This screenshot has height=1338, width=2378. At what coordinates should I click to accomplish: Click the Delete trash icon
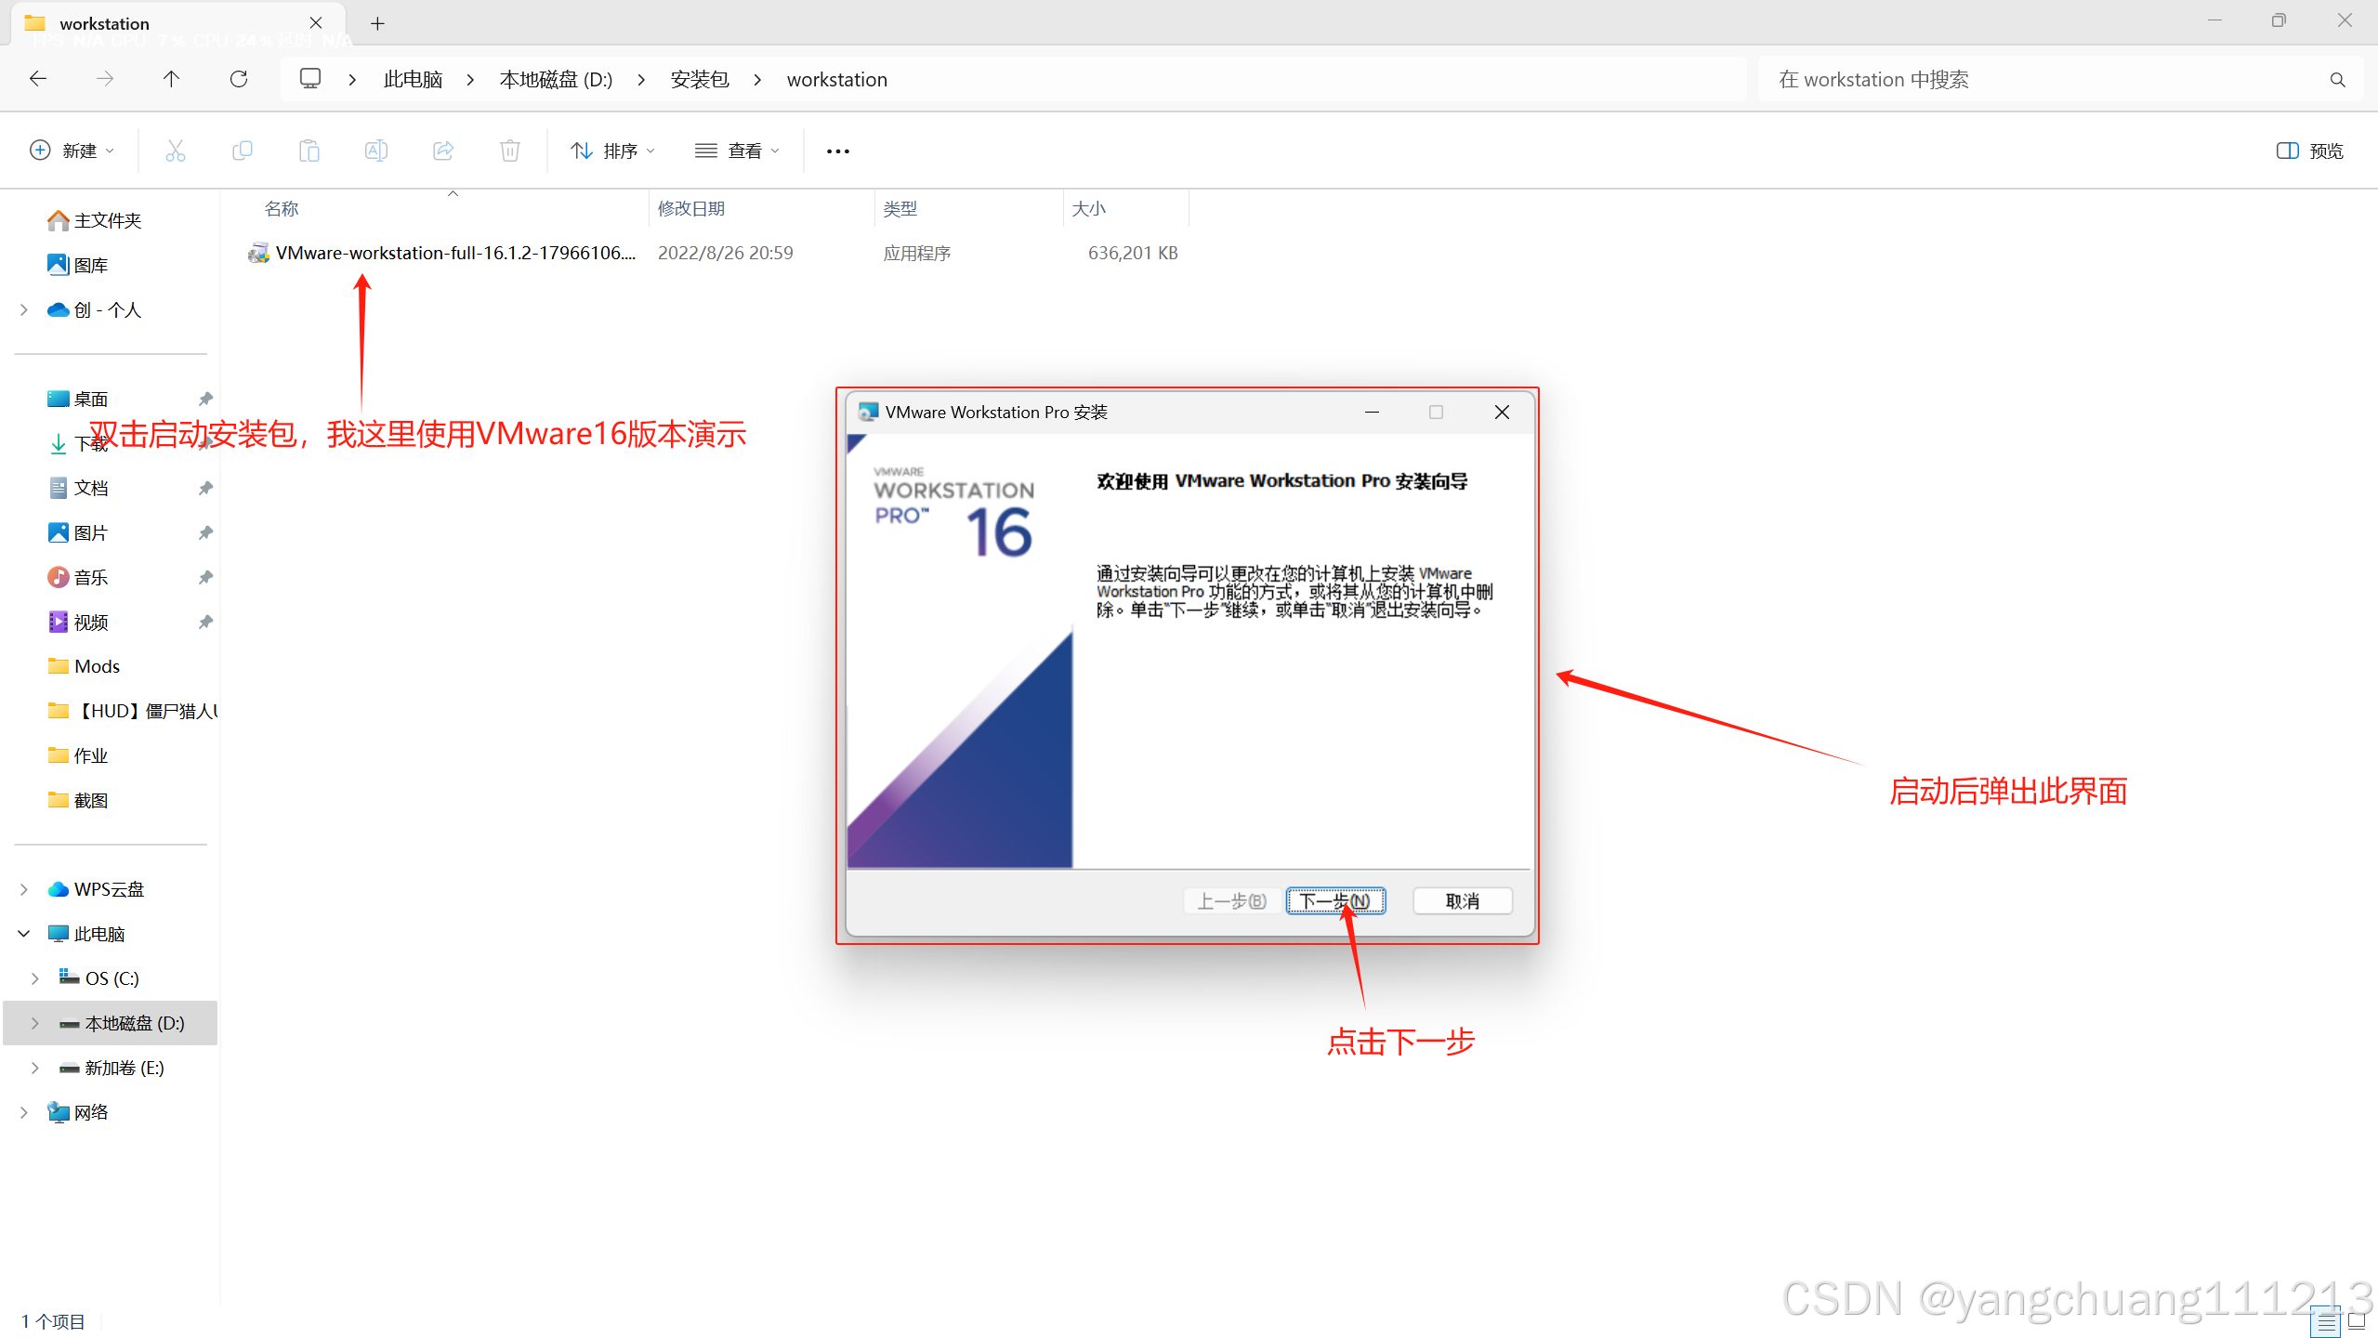(510, 151)
